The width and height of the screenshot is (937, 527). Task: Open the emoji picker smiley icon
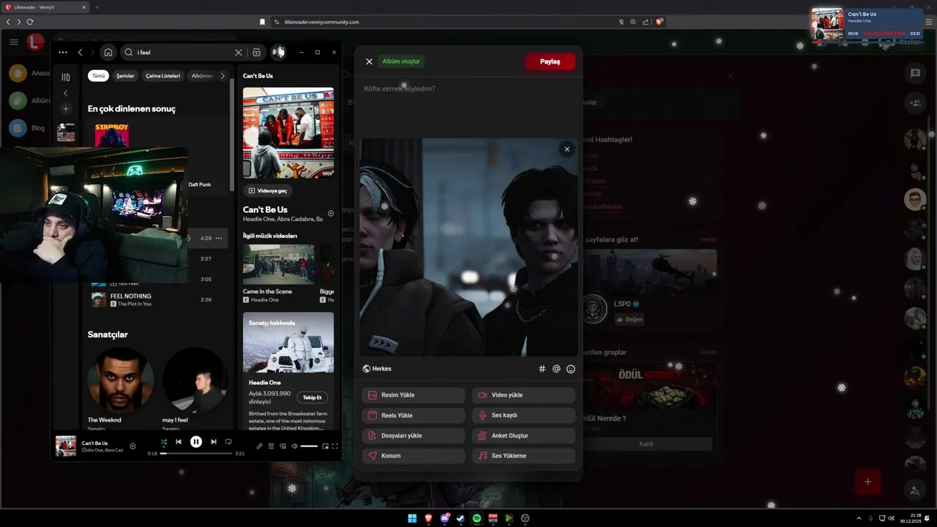pos(571,369)
